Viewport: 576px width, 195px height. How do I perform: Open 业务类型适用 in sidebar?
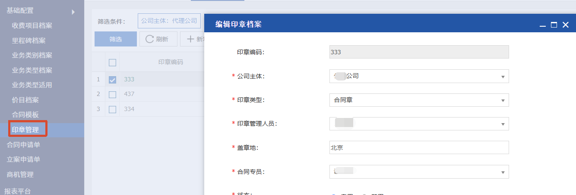point(32,85)
